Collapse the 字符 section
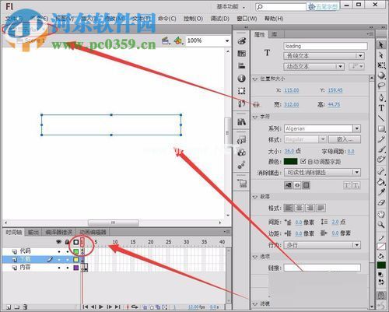The image size is (389, 312). point(255,117)
